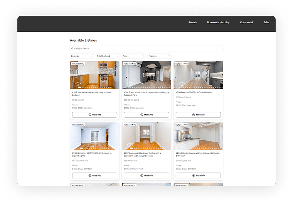Open the Price filter dropdown
This screenshot has width=293, height=205.
click(133, 56)
